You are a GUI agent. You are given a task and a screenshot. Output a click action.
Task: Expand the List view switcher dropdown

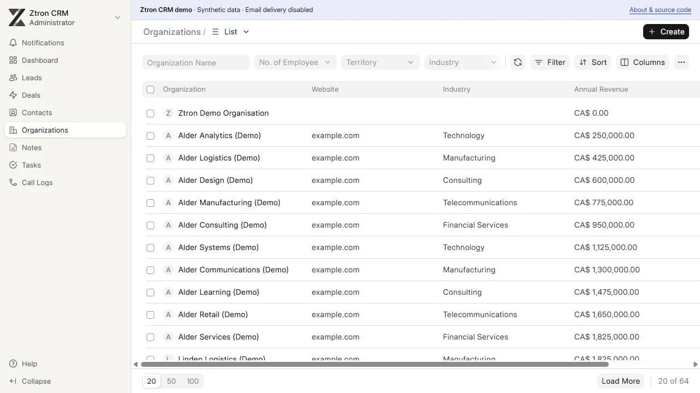(x=230, y=32)
